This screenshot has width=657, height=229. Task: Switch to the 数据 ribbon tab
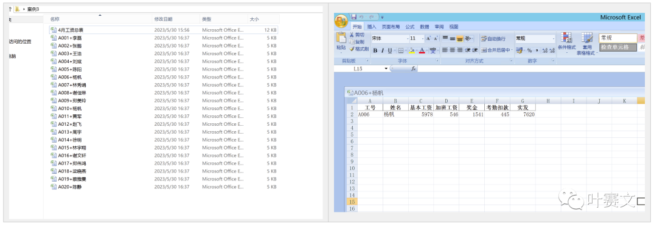tap(425, 26)
